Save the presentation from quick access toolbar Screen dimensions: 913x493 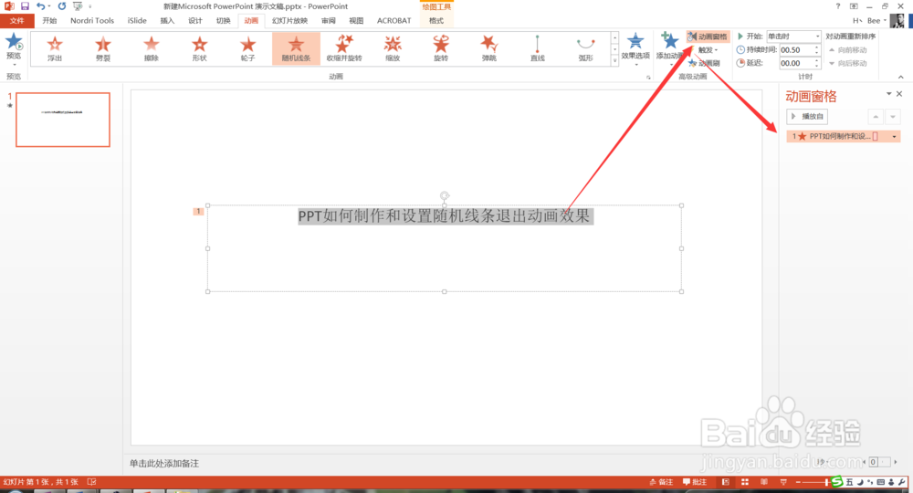(x=25, y=5)
